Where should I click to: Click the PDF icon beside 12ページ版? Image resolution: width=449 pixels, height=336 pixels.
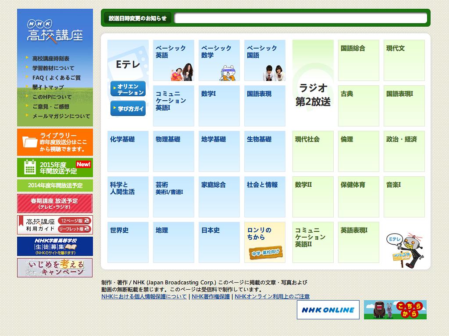pos(86,221)
